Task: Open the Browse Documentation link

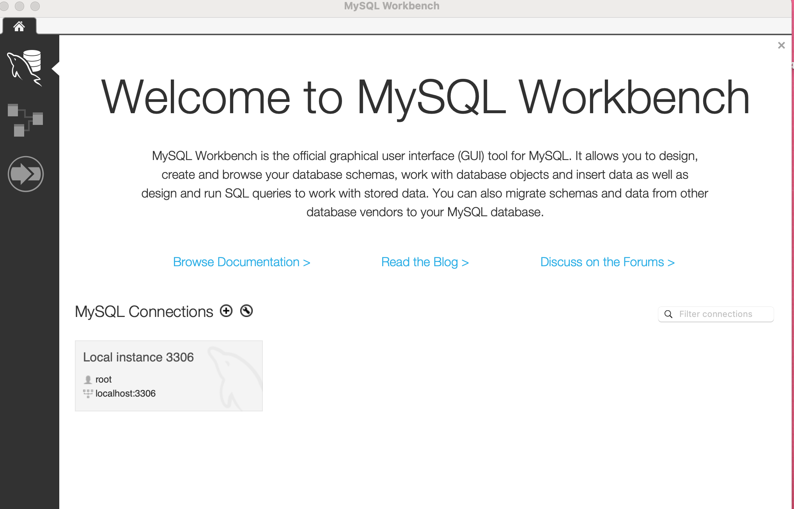Action: (x=241, y=262)
